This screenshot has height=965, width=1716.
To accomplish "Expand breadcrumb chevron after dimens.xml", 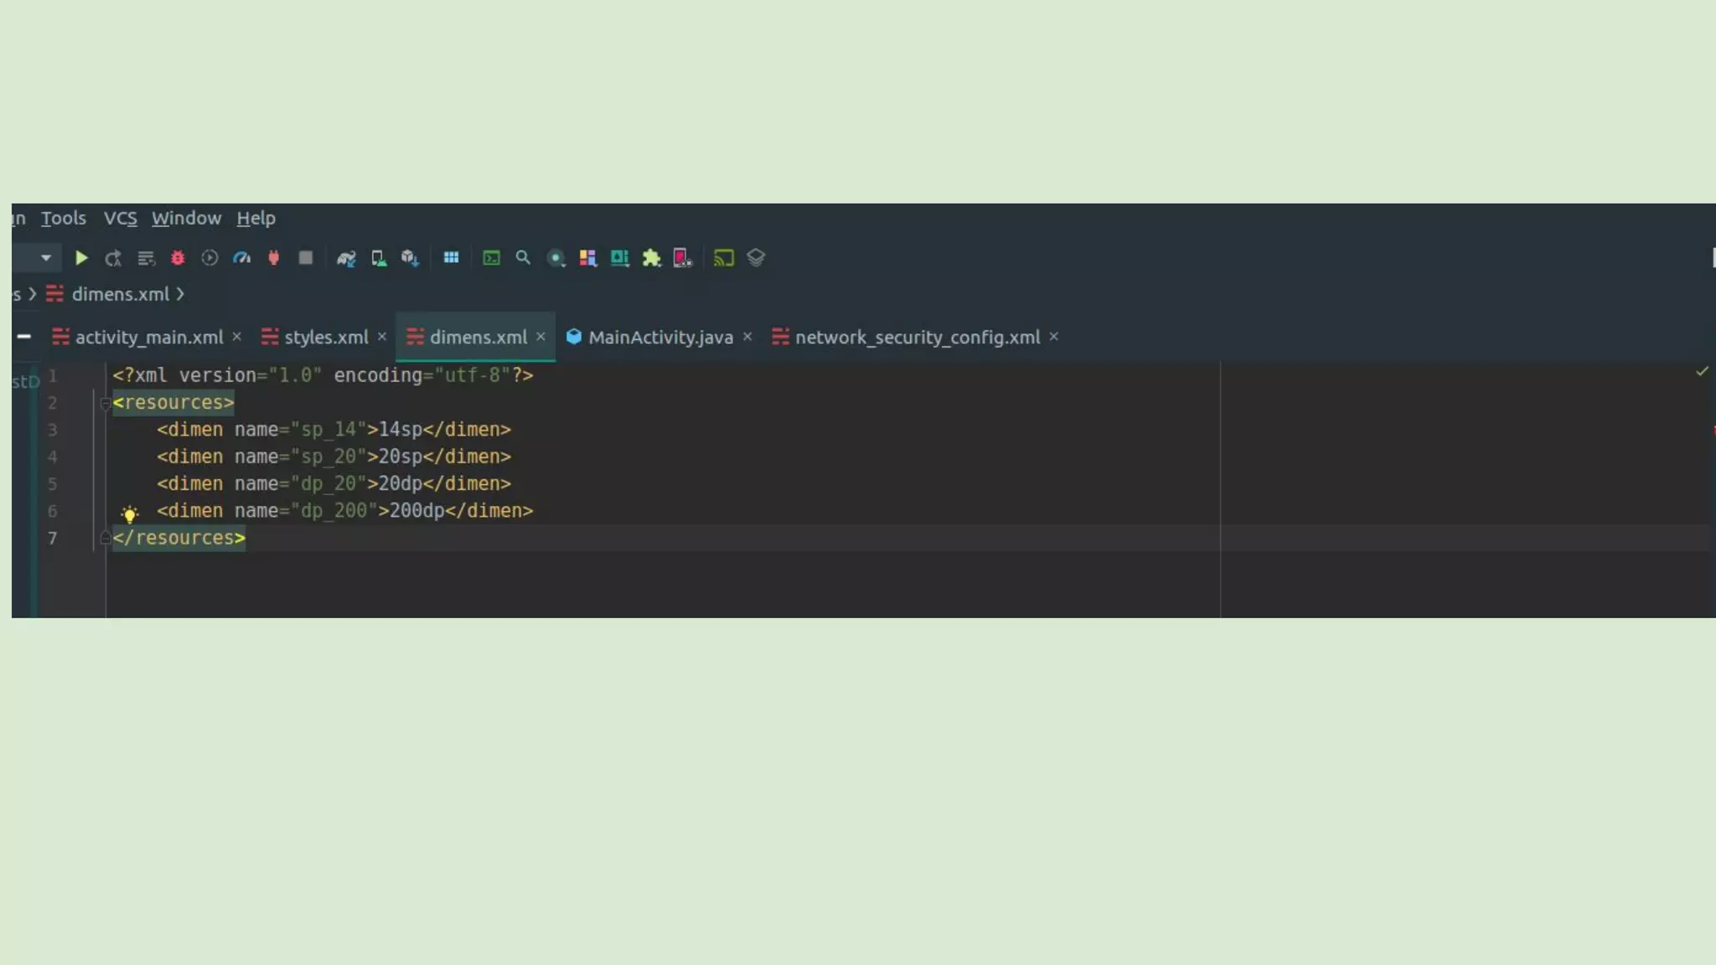I will point(180,295).
